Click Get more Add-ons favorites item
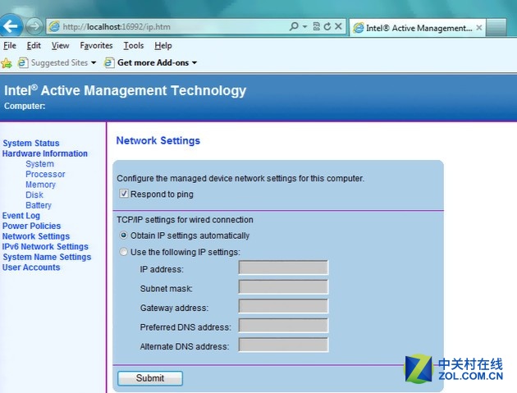 [153, 62]
